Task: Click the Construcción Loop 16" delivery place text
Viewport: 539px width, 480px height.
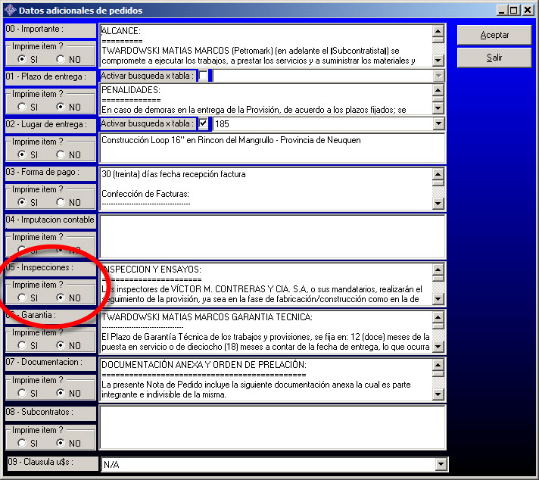Action: (x=231, y=140)
